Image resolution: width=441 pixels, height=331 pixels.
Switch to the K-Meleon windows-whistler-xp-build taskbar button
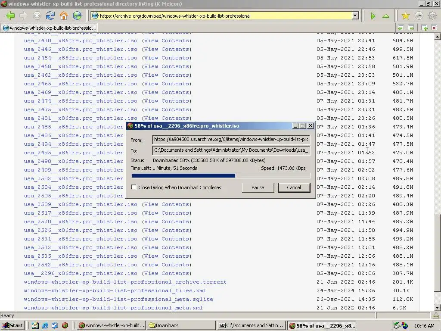(112, 325)
